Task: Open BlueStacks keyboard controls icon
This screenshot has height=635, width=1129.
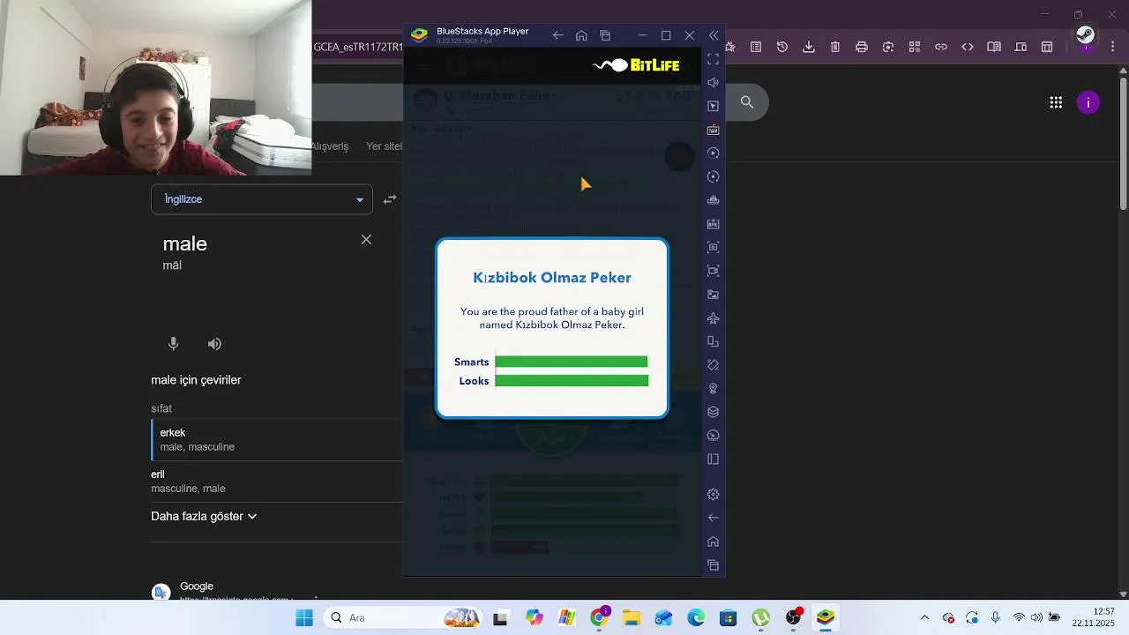Action: click(714, 130)
